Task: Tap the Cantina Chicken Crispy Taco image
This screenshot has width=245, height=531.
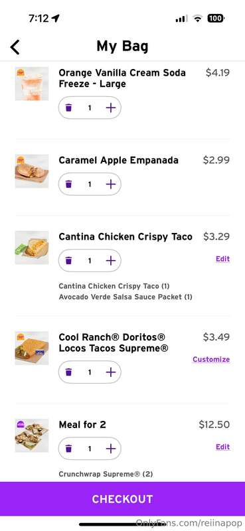Action: pos(32,248)
